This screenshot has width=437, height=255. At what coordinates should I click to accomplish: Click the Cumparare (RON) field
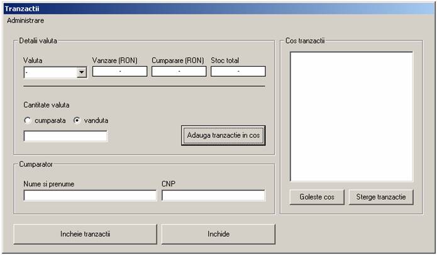(x=179, y=72)
